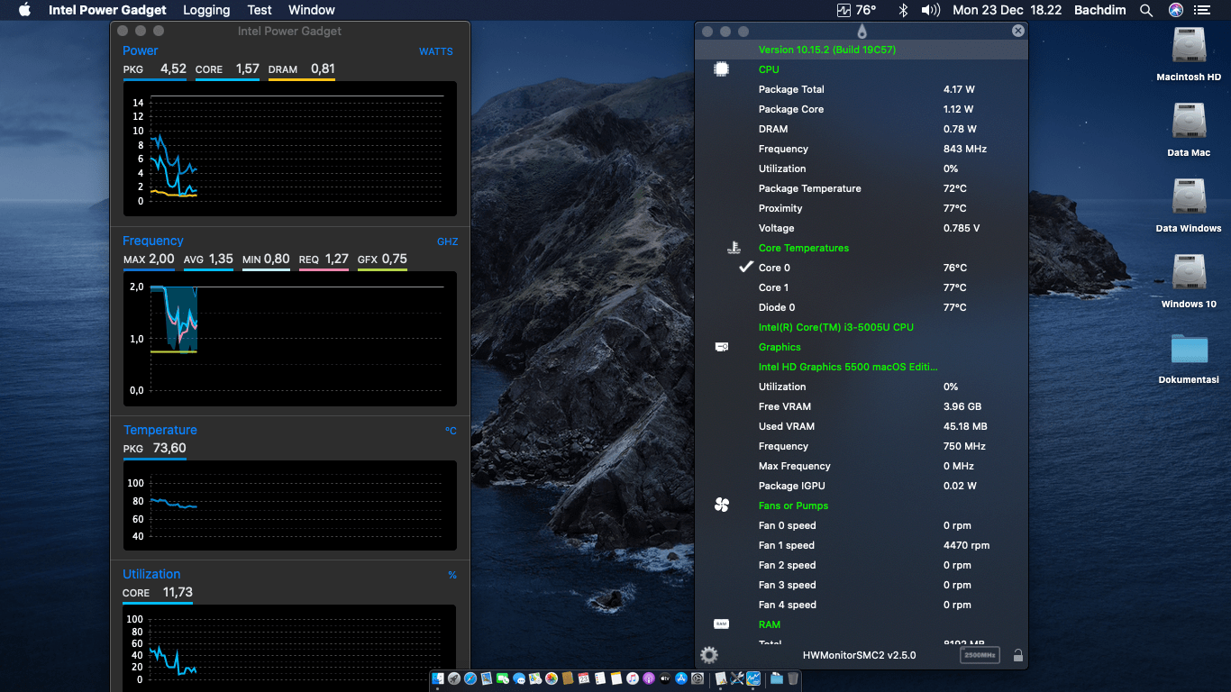Toggle the Core 0 checkmark row
The image size is (1231, 692).
[x=746, y=268]
